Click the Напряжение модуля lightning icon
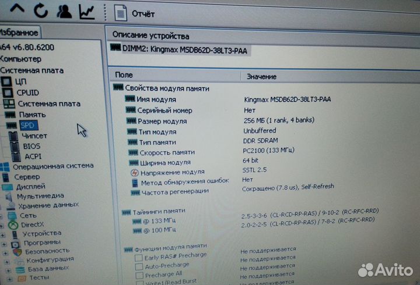Screen dimensions: 420x285 tap(135, 173)
